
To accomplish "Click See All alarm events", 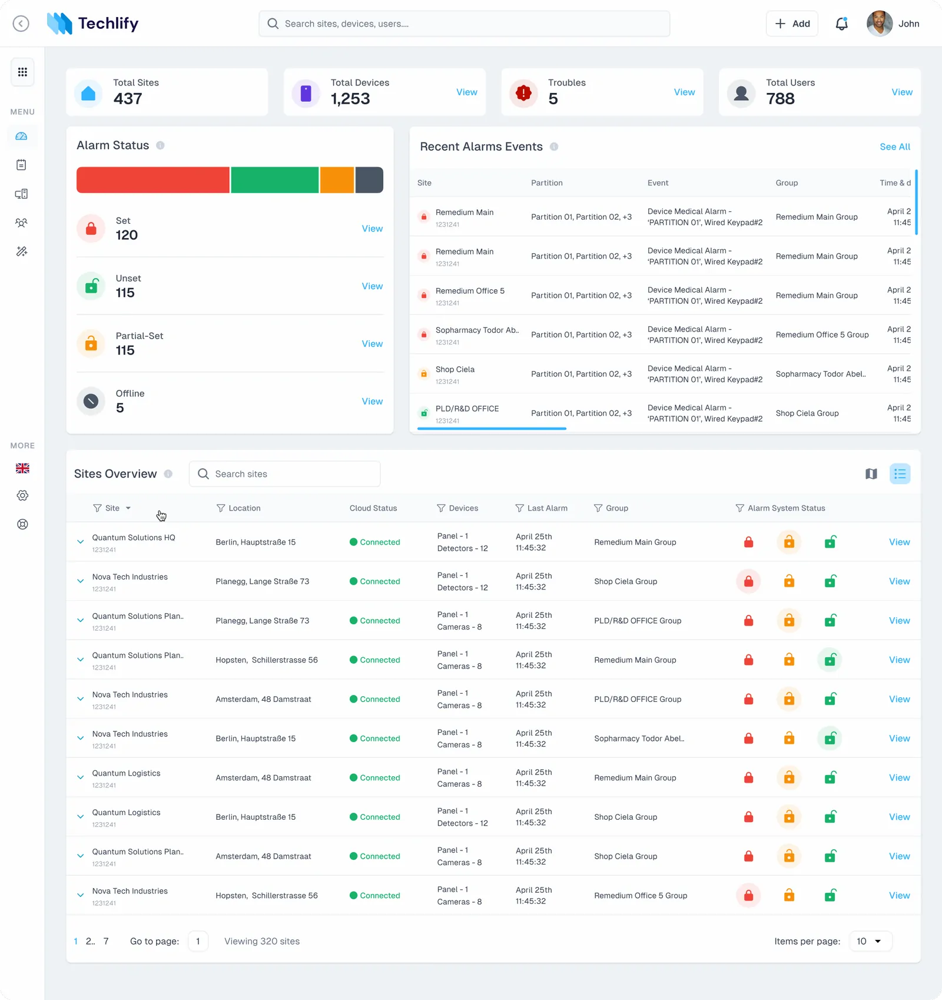I will [x=895, y=147].
